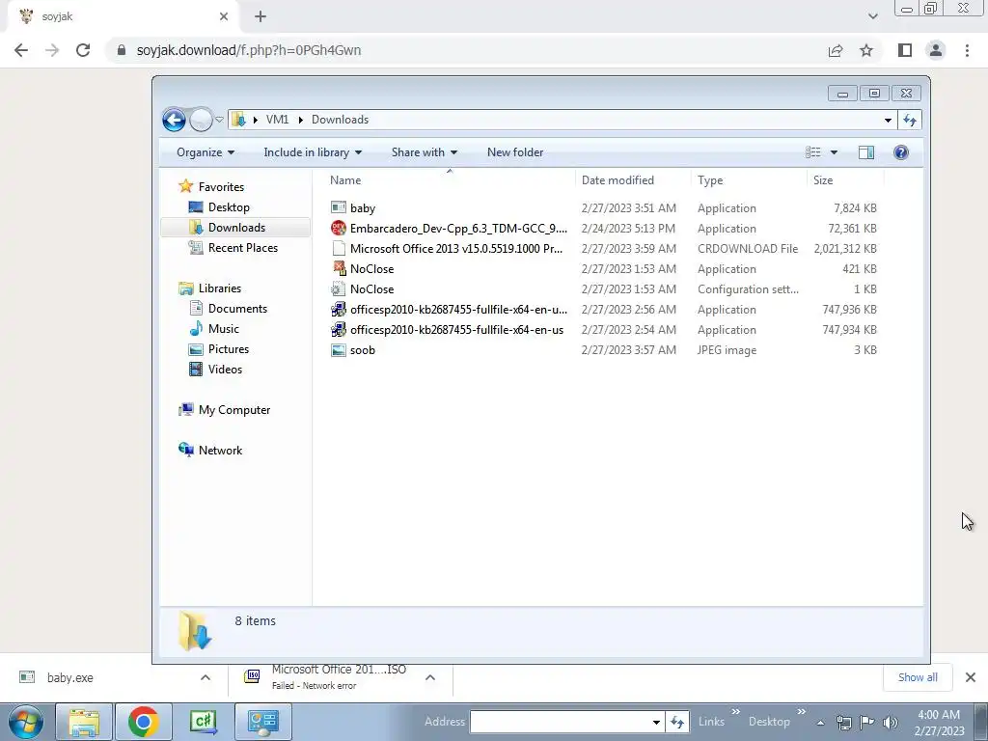988x741 pixels.
Task: Open the Chrome tab search arrow
Action: (872, 16)
